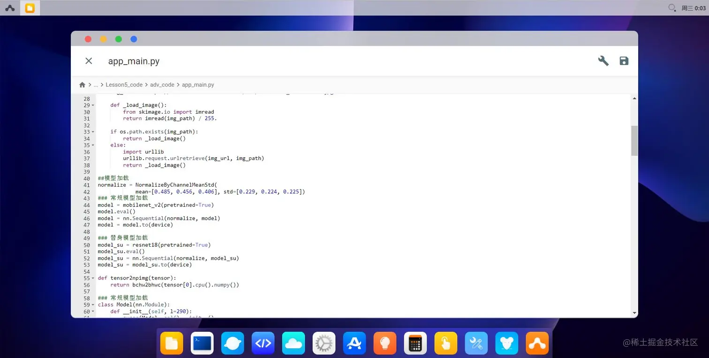Open the launcher icon in the top bar

10,8
